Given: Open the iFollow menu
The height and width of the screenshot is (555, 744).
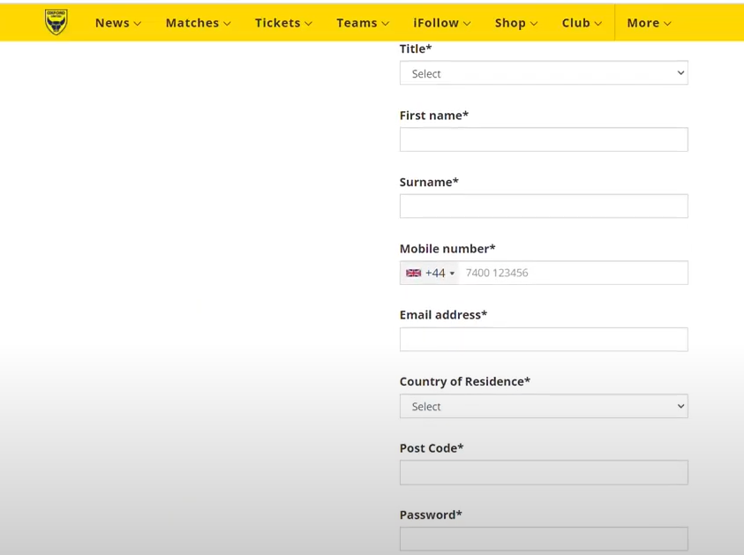Looking at the screenshot, I should coord(441,23).
